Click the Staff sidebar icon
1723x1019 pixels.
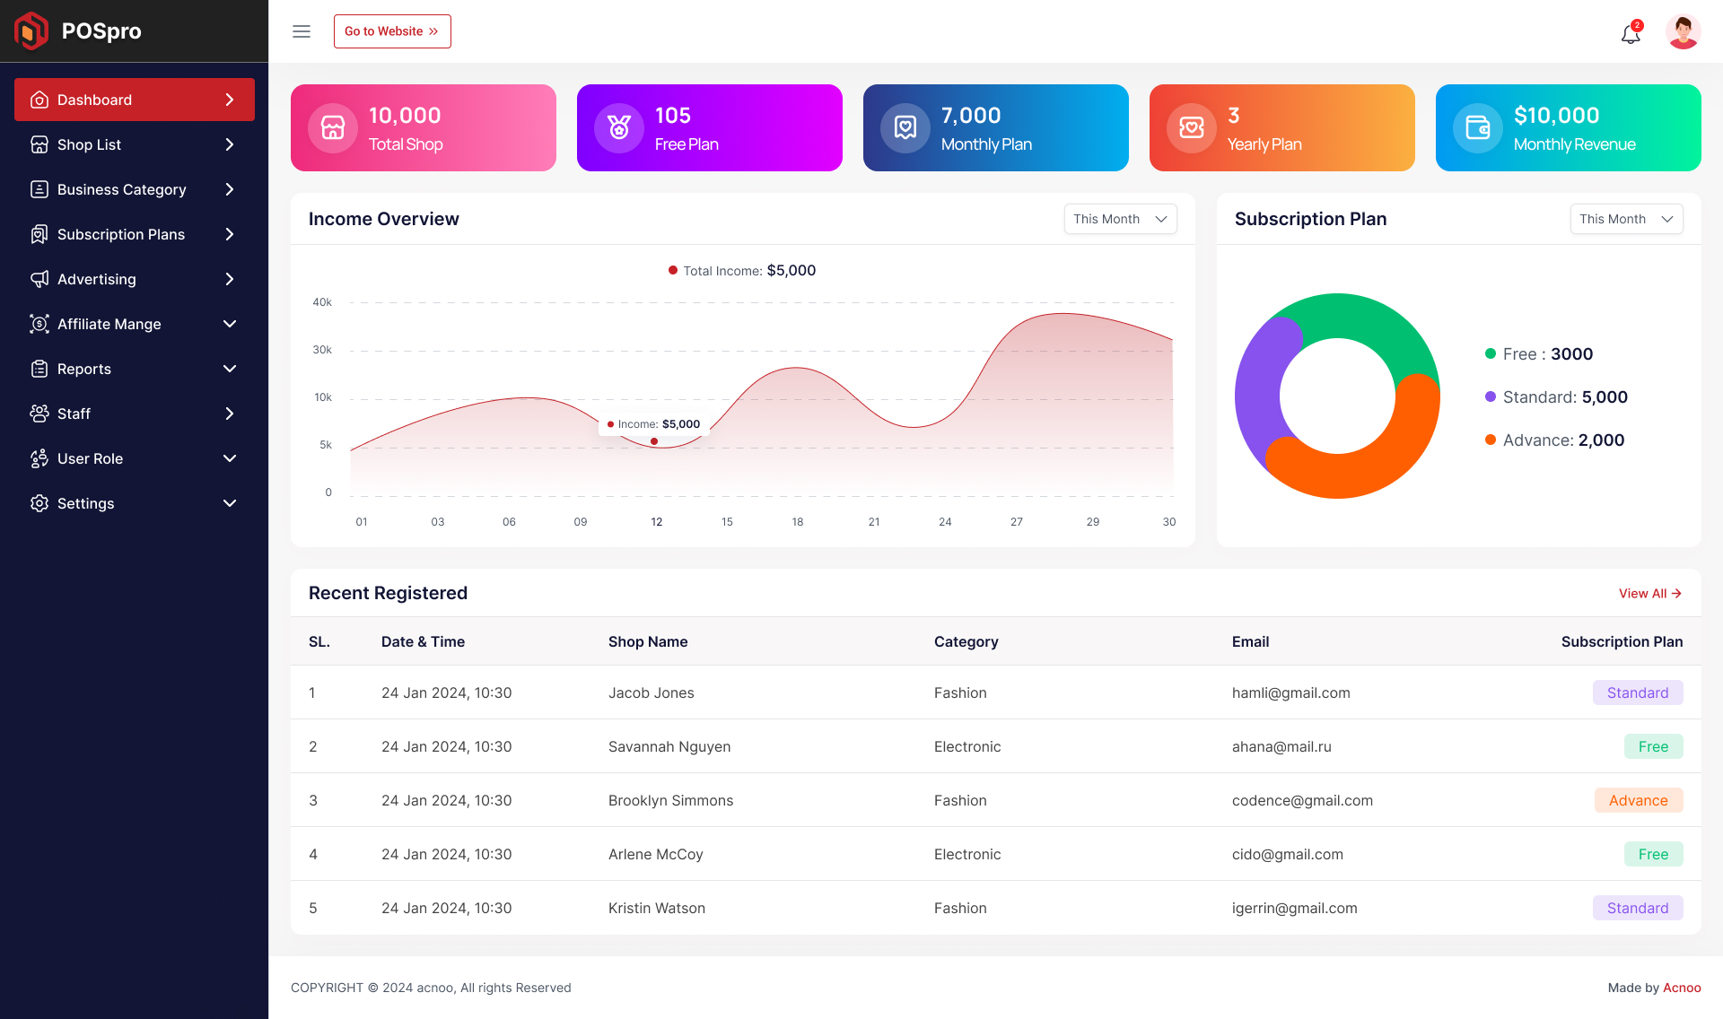[x=39, y=414]
